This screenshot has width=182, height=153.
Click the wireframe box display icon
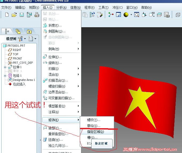[178, 15]
